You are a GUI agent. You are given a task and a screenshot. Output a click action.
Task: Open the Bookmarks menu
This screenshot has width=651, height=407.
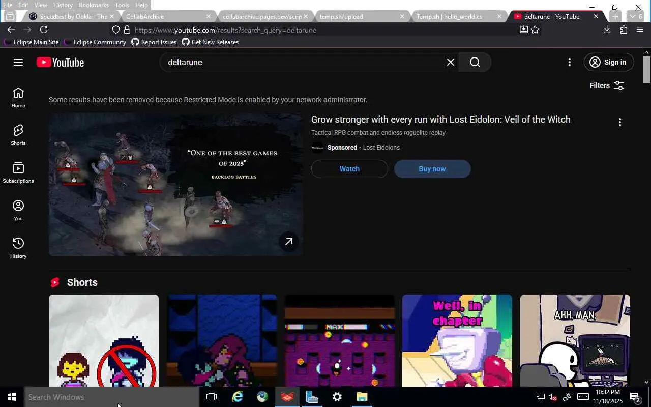[x=94, y=5]
